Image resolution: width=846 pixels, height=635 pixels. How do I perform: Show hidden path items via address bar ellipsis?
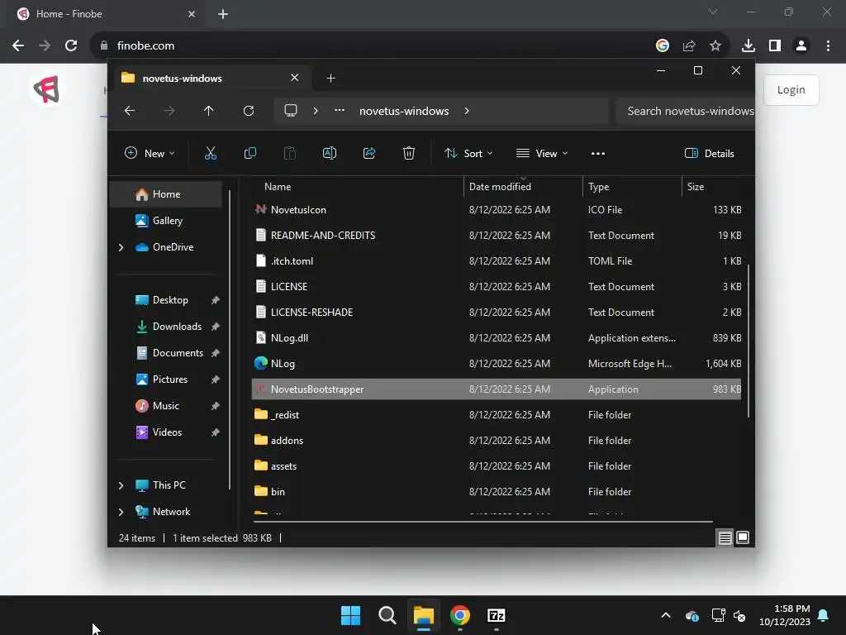[340, 111]
